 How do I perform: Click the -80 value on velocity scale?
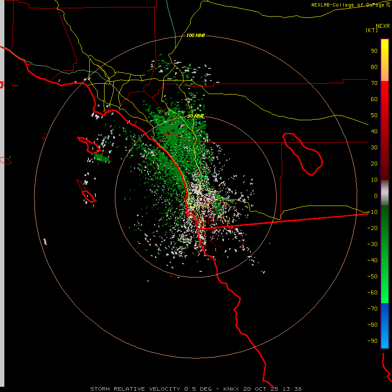372,325
